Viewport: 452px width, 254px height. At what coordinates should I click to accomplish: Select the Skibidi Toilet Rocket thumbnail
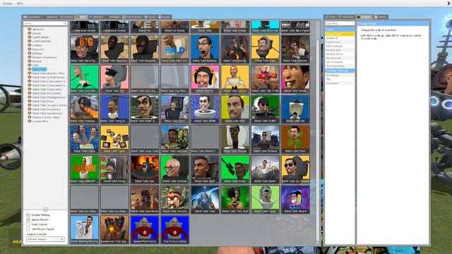(x=114, y=169)
